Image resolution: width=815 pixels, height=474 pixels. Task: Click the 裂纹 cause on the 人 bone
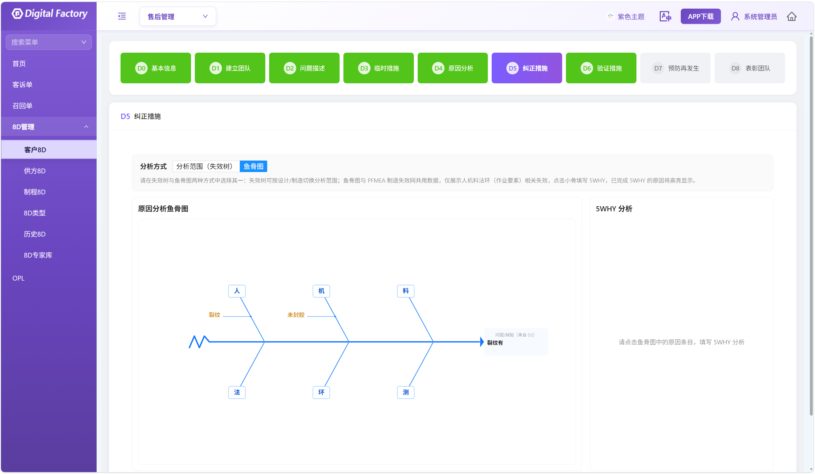point(214,315)
